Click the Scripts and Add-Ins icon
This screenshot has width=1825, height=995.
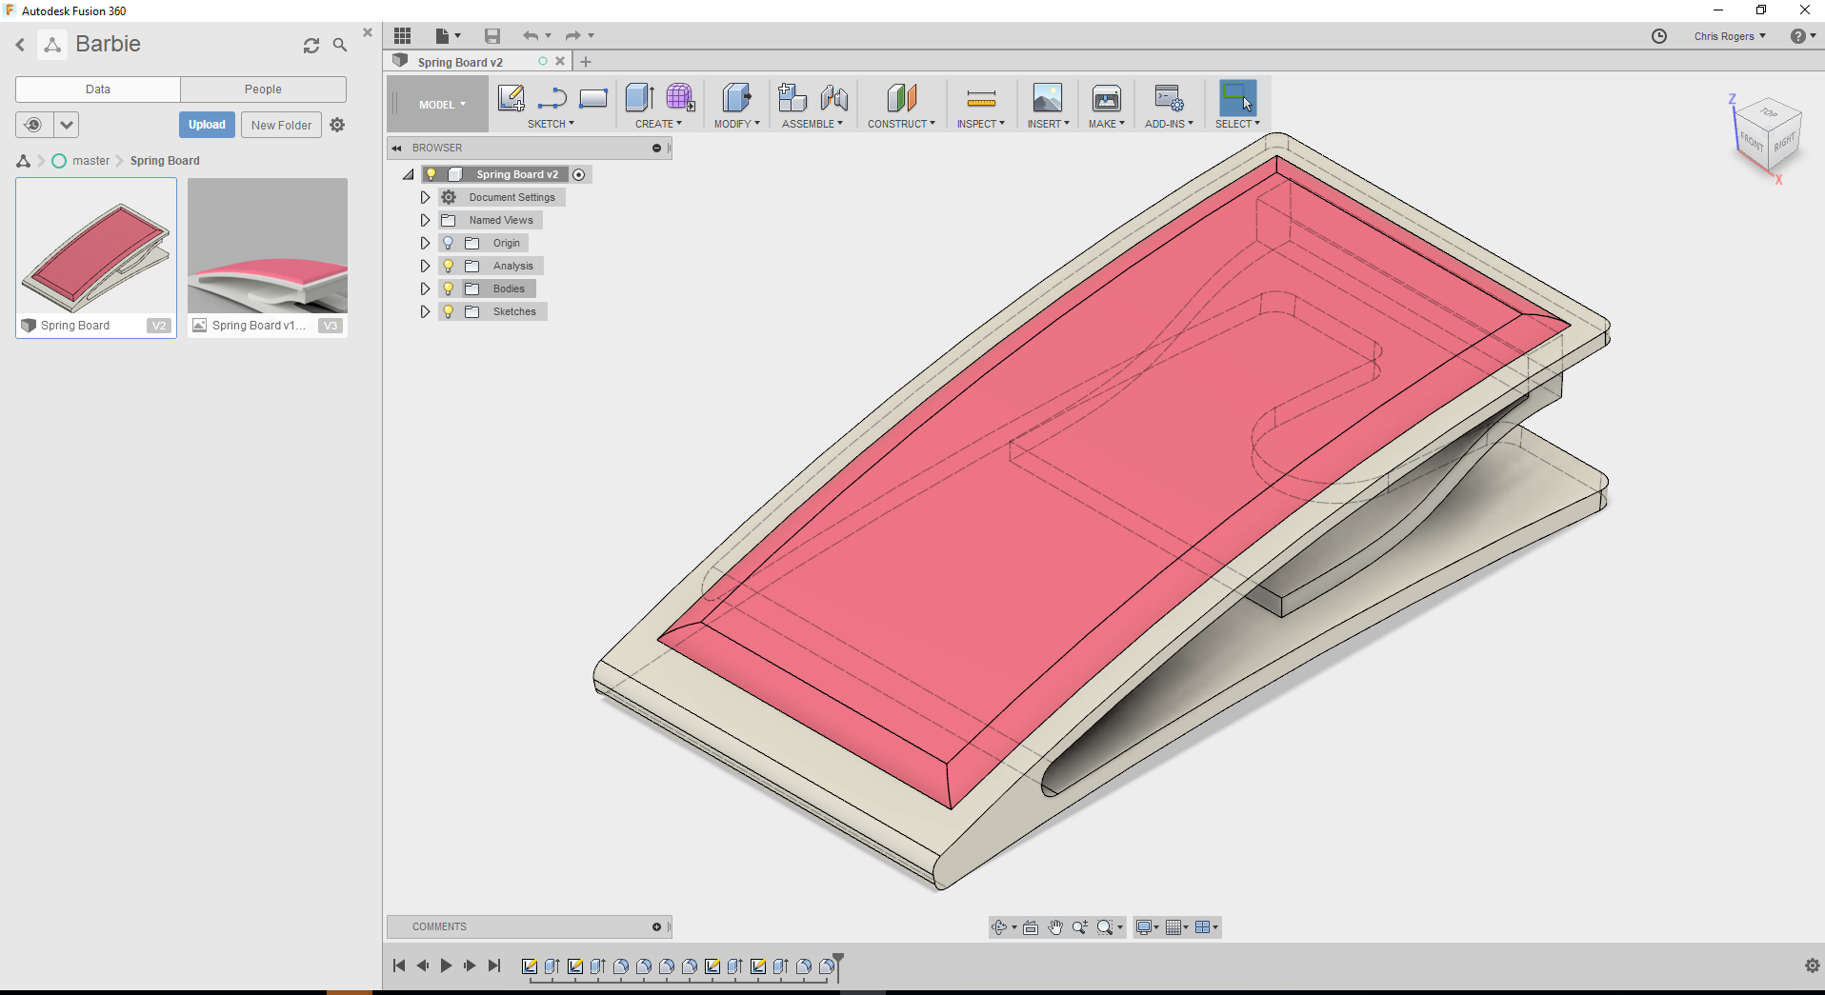1169,98
